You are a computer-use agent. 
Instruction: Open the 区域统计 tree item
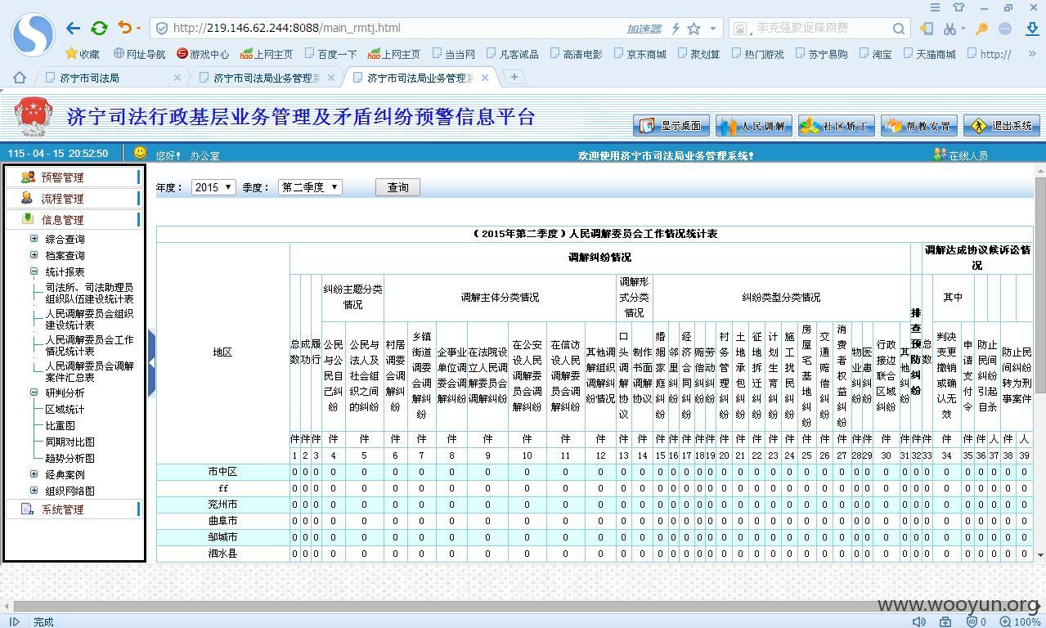pos(65,409)
